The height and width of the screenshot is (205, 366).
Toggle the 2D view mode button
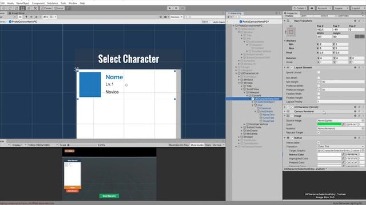click(x=20, y=17)
